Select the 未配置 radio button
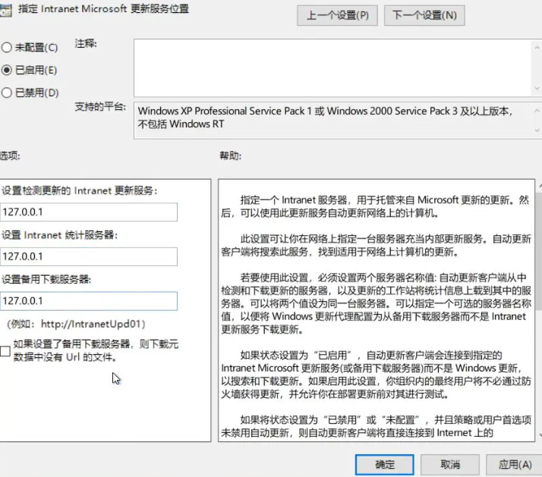The height and width of the screenshot is (477, 542). [x=7, y=47]
